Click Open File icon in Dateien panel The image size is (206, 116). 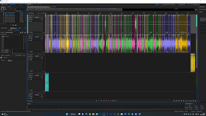(2, 9)
